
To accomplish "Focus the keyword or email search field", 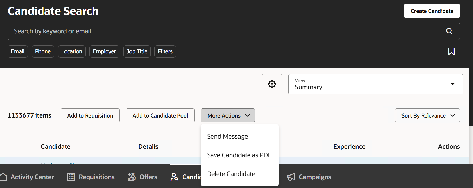I will [234, 31].
